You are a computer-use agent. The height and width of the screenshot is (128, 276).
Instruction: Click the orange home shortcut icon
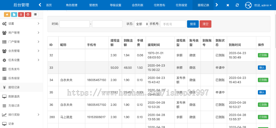(x=7, y=14)
